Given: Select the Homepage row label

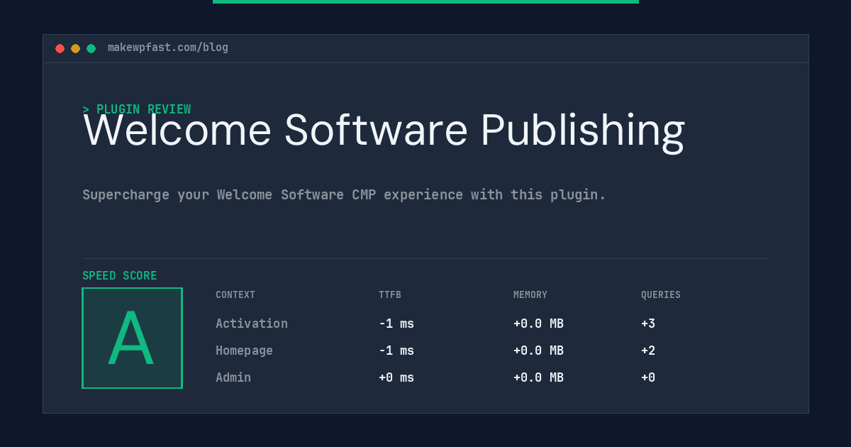Looking at the screenshot, I should [x=244, y=351].
